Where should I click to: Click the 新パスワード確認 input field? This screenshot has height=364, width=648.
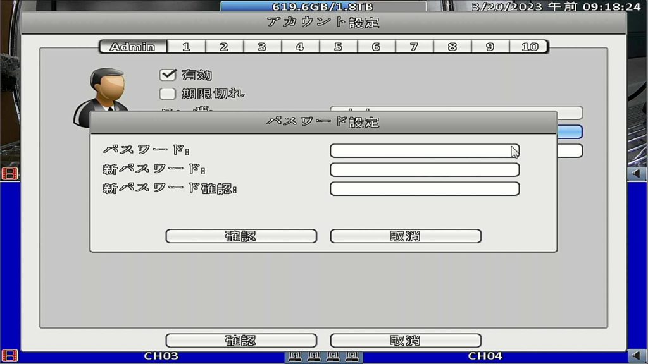pos(424,189)
